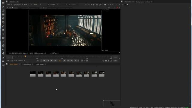Click the frame increment field showing 10

tap(85, 61)
